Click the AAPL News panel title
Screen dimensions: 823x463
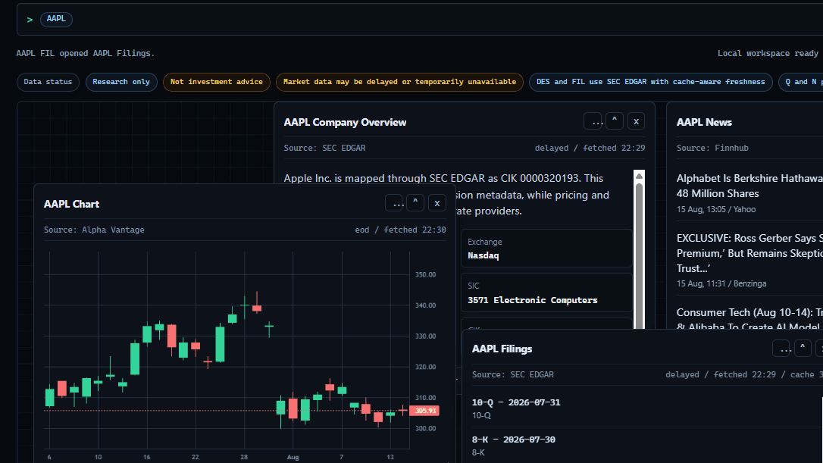[x=704, y=122]
